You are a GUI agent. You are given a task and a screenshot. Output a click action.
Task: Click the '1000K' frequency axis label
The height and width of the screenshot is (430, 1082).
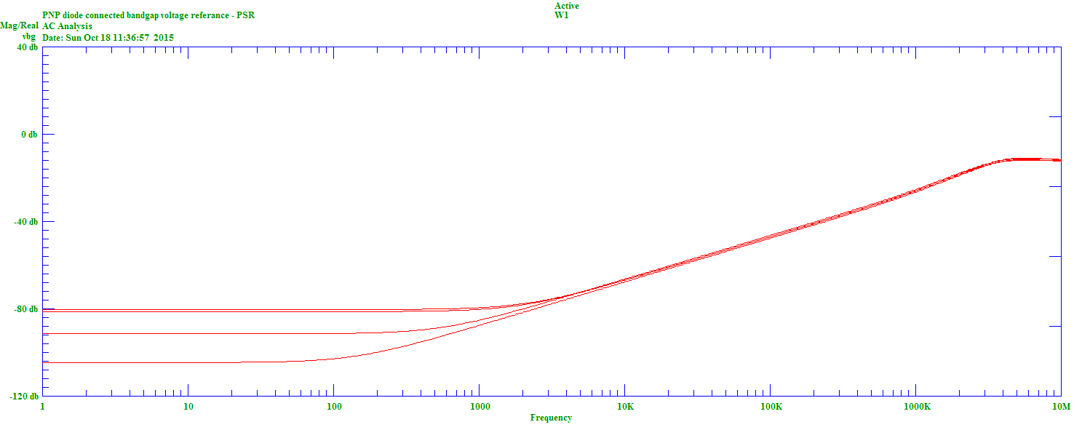[916, 406]
